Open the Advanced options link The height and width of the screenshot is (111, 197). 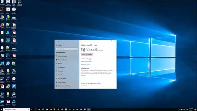[x=86, y=65]
